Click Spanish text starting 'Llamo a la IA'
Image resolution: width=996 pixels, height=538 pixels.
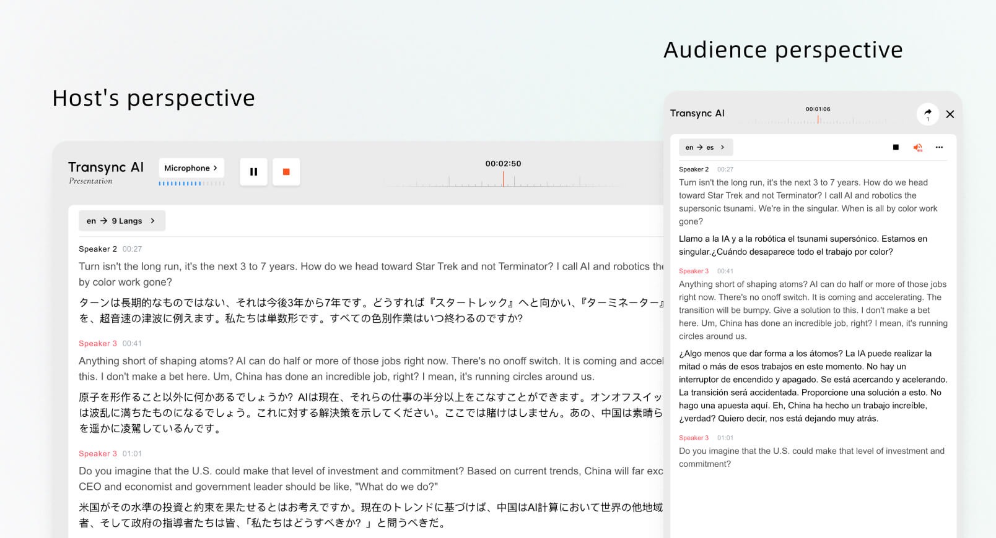[803, 246]
